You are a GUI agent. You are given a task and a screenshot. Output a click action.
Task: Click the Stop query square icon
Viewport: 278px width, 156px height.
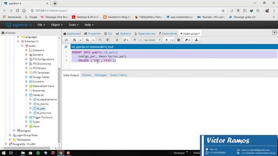pos(179,40)
